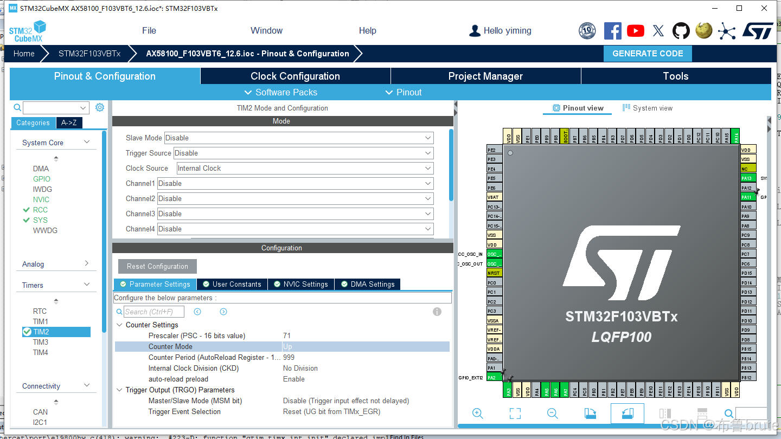Viewport: 781px width, 439px height.
Task: Open the Slave Mode dropdown
Action: point(299,138)
